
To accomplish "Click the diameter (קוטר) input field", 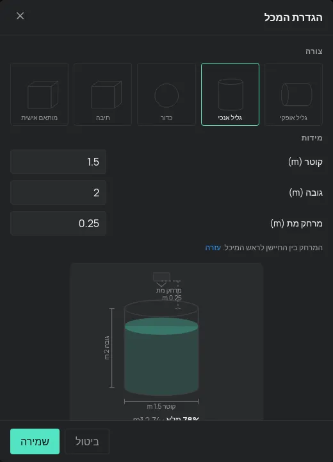I will tap(58, 162).
